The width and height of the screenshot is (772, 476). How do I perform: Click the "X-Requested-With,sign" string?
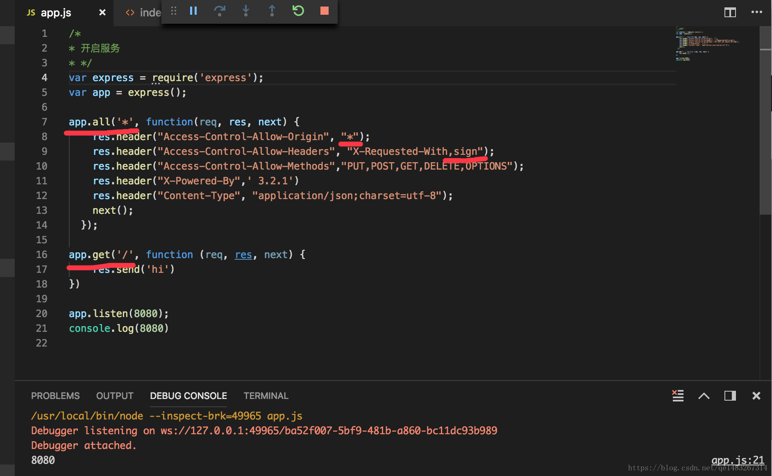click(x=415, y=151)
